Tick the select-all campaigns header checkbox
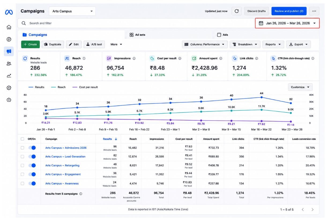Viewport: 327px width, 220px height. 23,139
